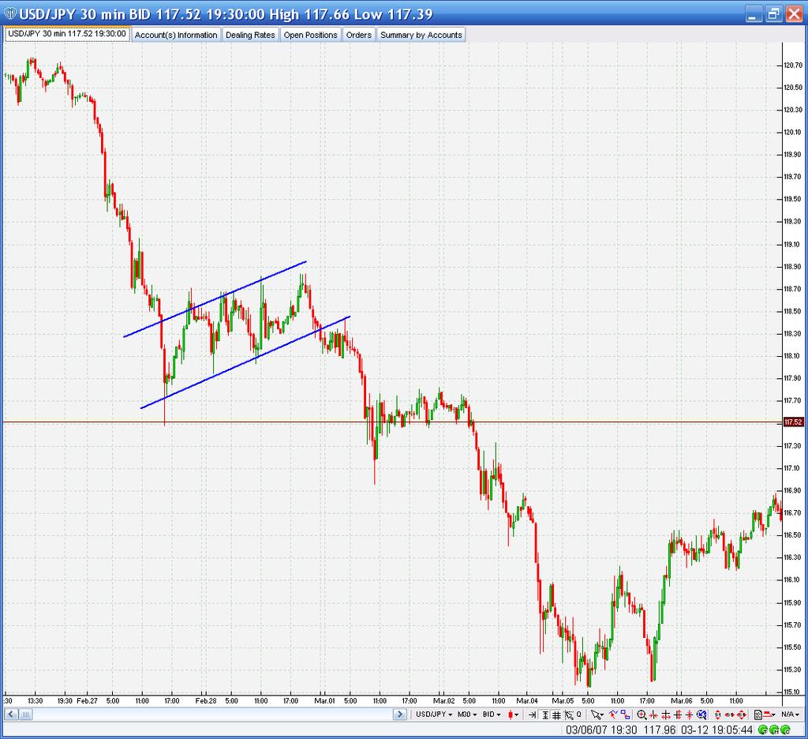
Task: Click the zoom in magnifier icon
Action: 642,715
